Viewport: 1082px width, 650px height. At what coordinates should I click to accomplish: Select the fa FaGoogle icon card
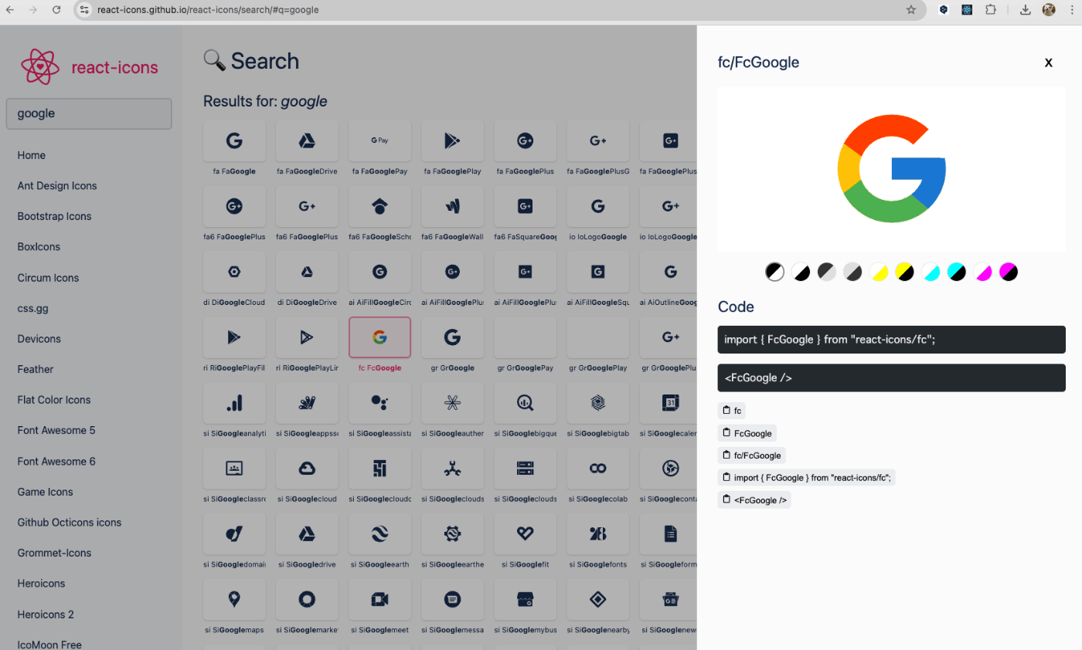coord(234,141)
